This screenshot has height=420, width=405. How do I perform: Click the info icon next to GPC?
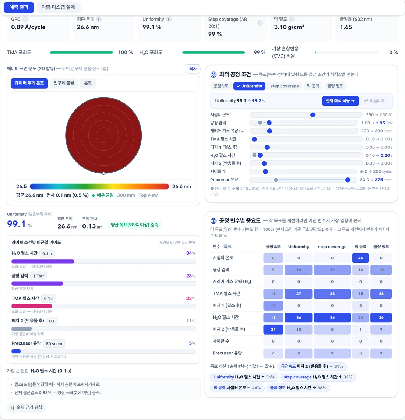(25, 19)
